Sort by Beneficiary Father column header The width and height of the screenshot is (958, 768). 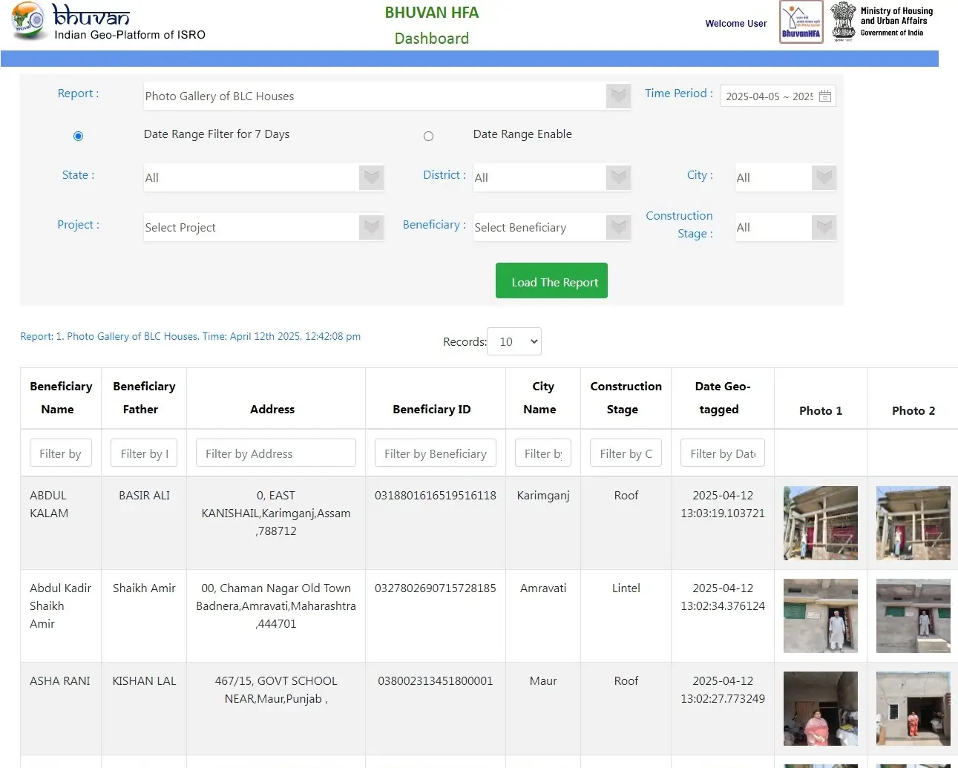pyautogui.click(x=144, y=398)
